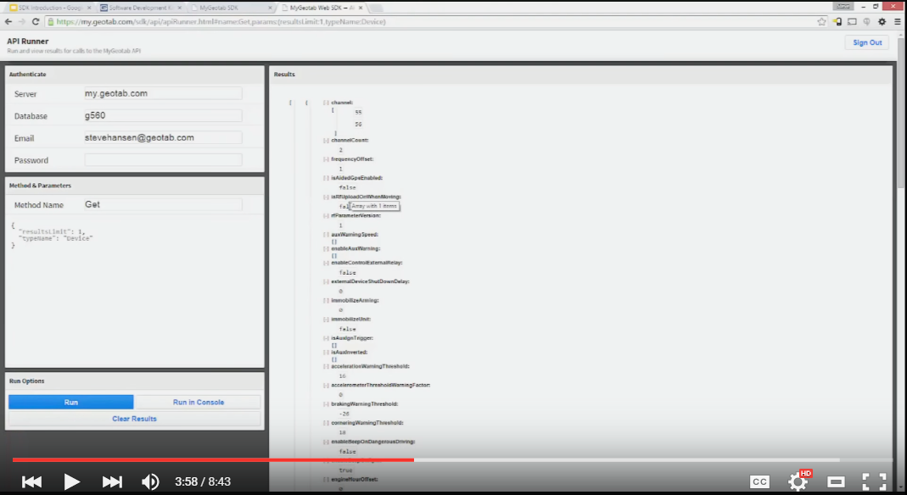Collapse the channelCount property
Image resolution: width=907 pixels, height=495 pixels.
pos(326,141)
